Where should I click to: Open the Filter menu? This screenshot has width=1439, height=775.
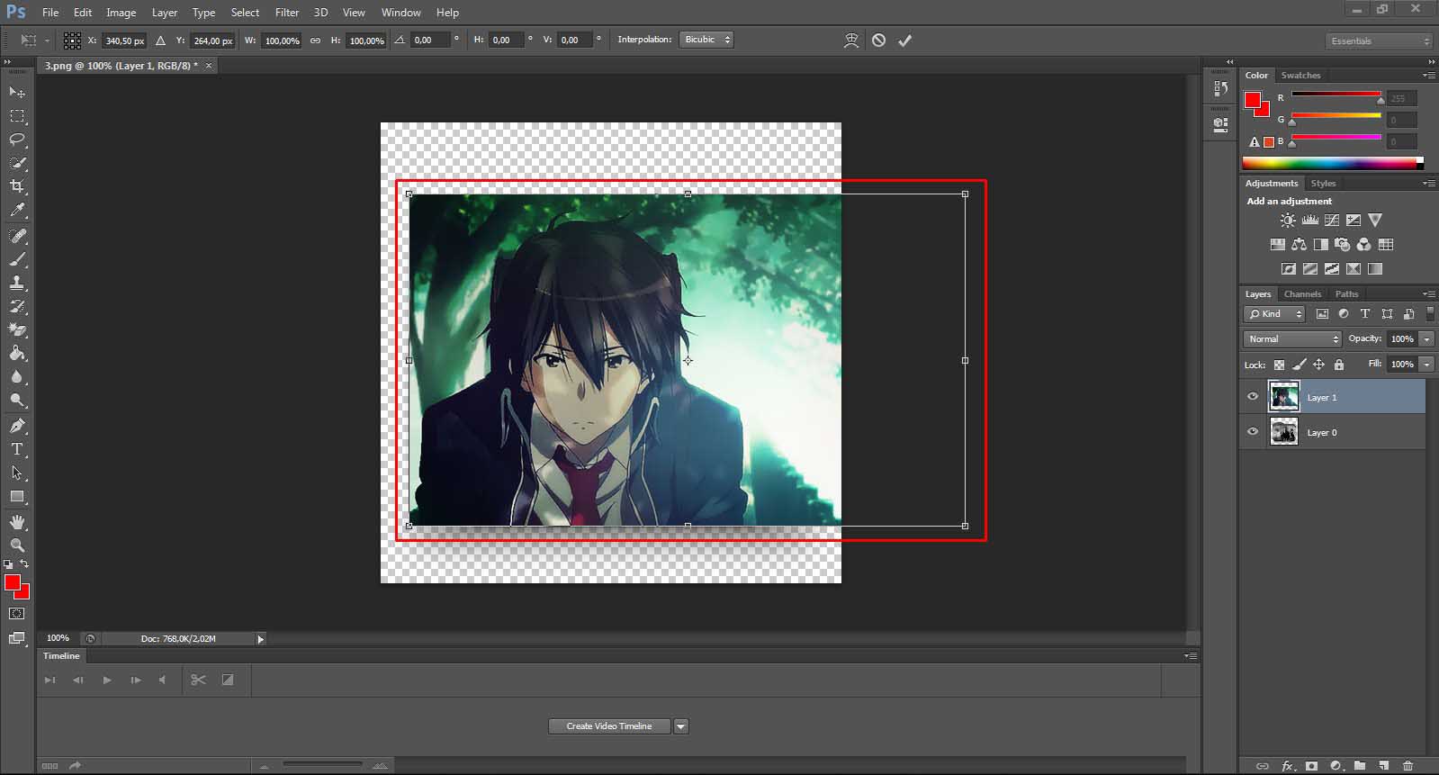click(287, 13)
